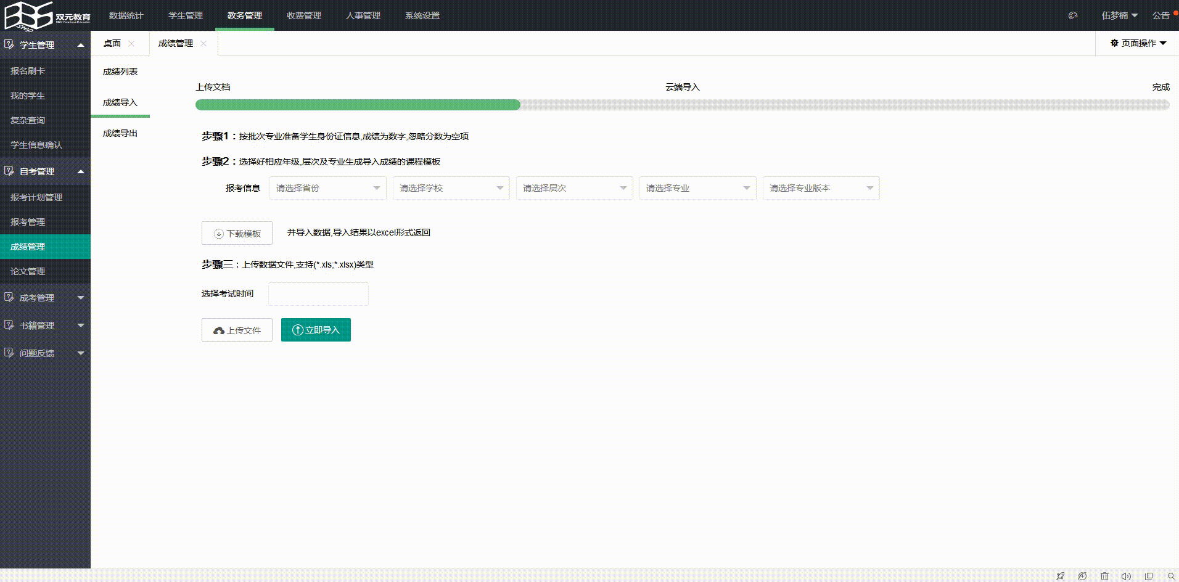1179x582 pixels.
Task: Click the magnifier search icon at bottom right
Action: (x=1171, y=576)
